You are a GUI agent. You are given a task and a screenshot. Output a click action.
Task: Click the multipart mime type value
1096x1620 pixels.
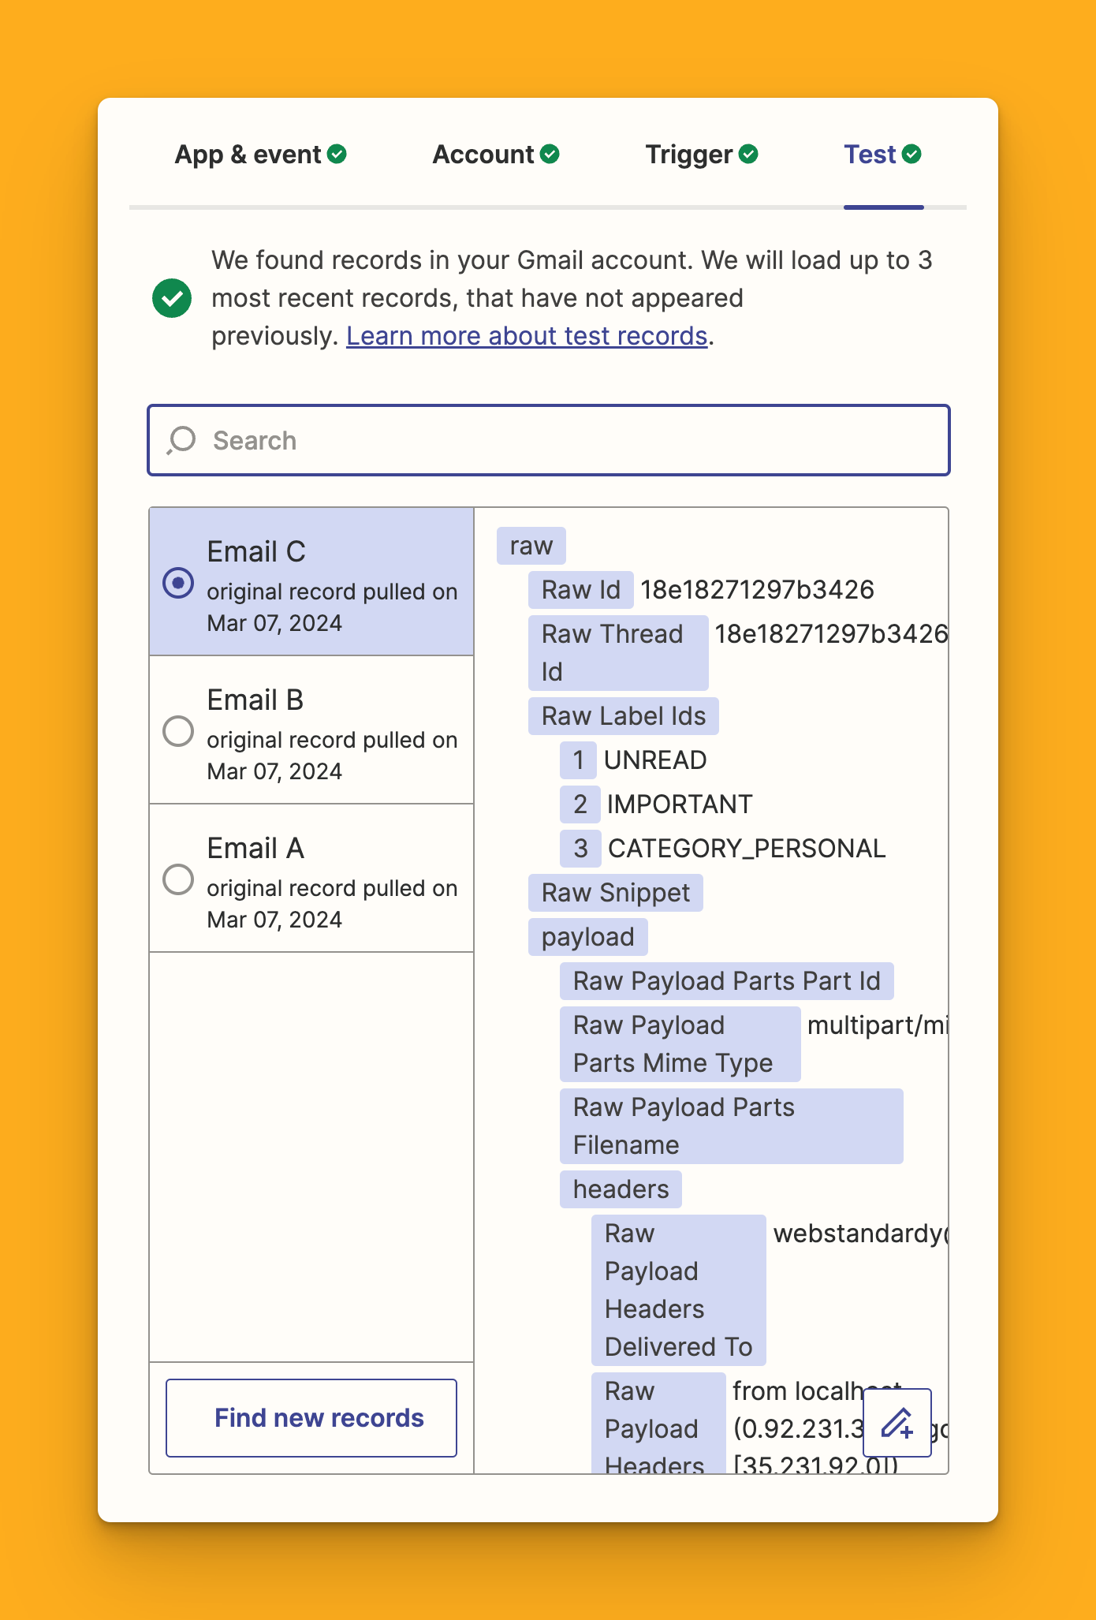(x=878, y=1025)
